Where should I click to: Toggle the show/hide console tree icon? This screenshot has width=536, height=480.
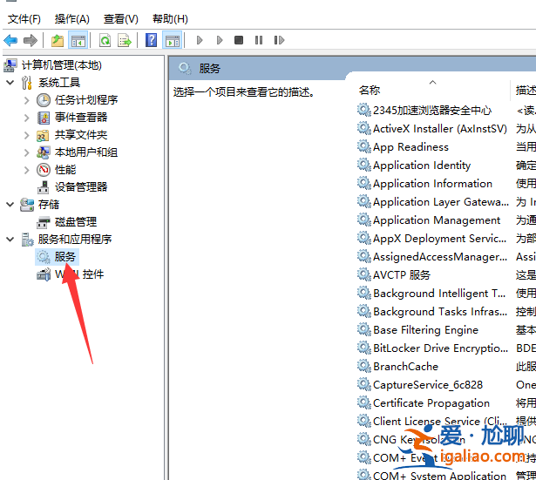coord(78,40)
